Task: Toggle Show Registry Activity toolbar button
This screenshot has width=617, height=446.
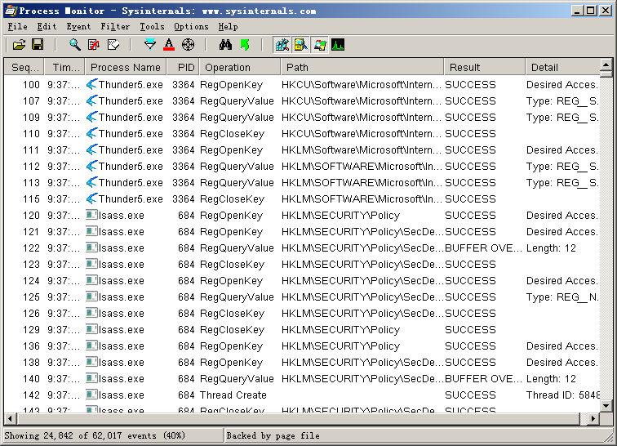Action: (x=282, y=45)
